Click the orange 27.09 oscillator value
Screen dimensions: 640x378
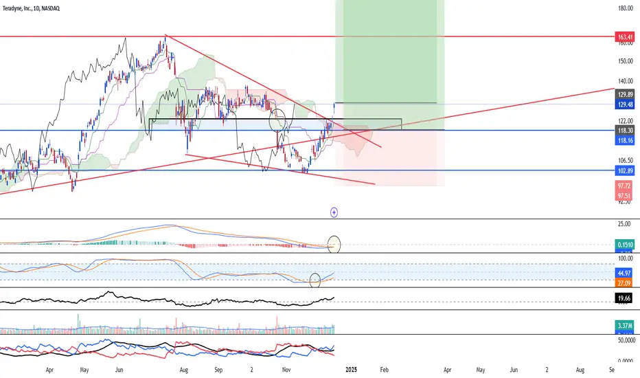pos(624,282)
